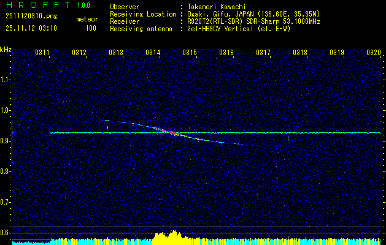
Task: Click the 0313 time marker
Action: [x=116, y=52]
